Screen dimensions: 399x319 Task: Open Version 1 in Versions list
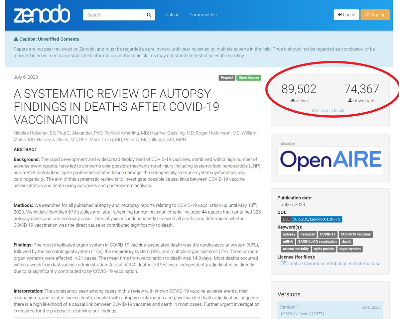tap(289, 307)
